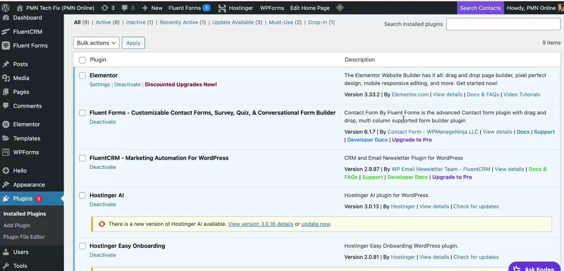
Task: Open the Elementor.com author link
Action: click(410, 95)
